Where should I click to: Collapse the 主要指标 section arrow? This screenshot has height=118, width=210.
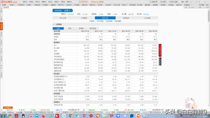point(54,24)
